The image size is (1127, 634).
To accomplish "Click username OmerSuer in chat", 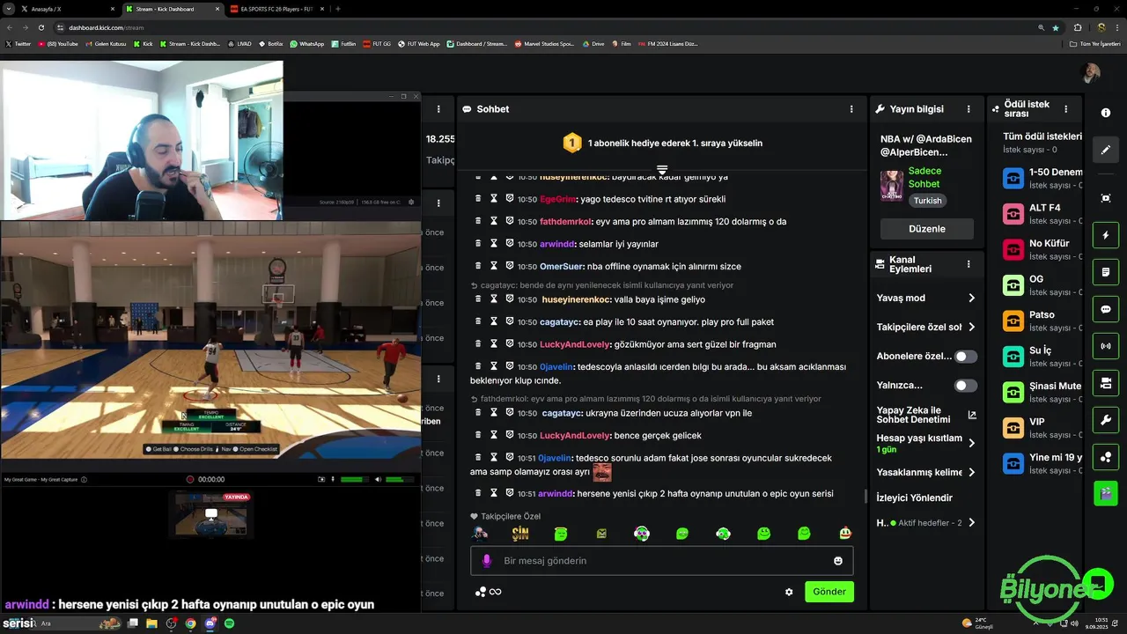I will 563,266.
